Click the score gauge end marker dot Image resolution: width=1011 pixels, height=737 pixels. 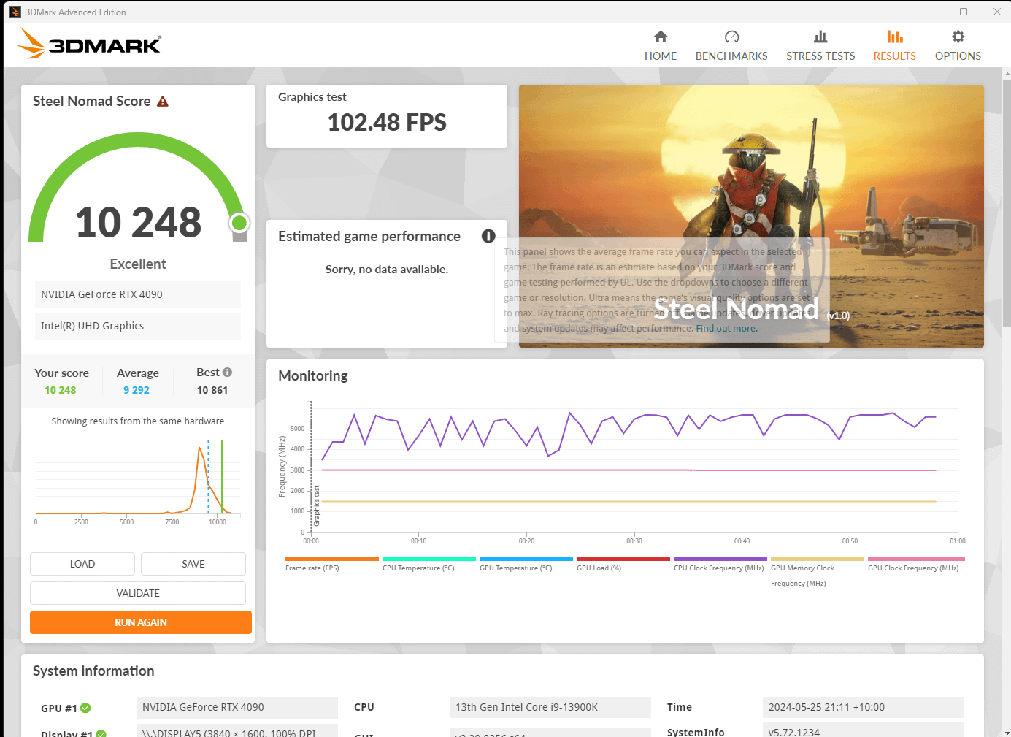tap(239, 223)
